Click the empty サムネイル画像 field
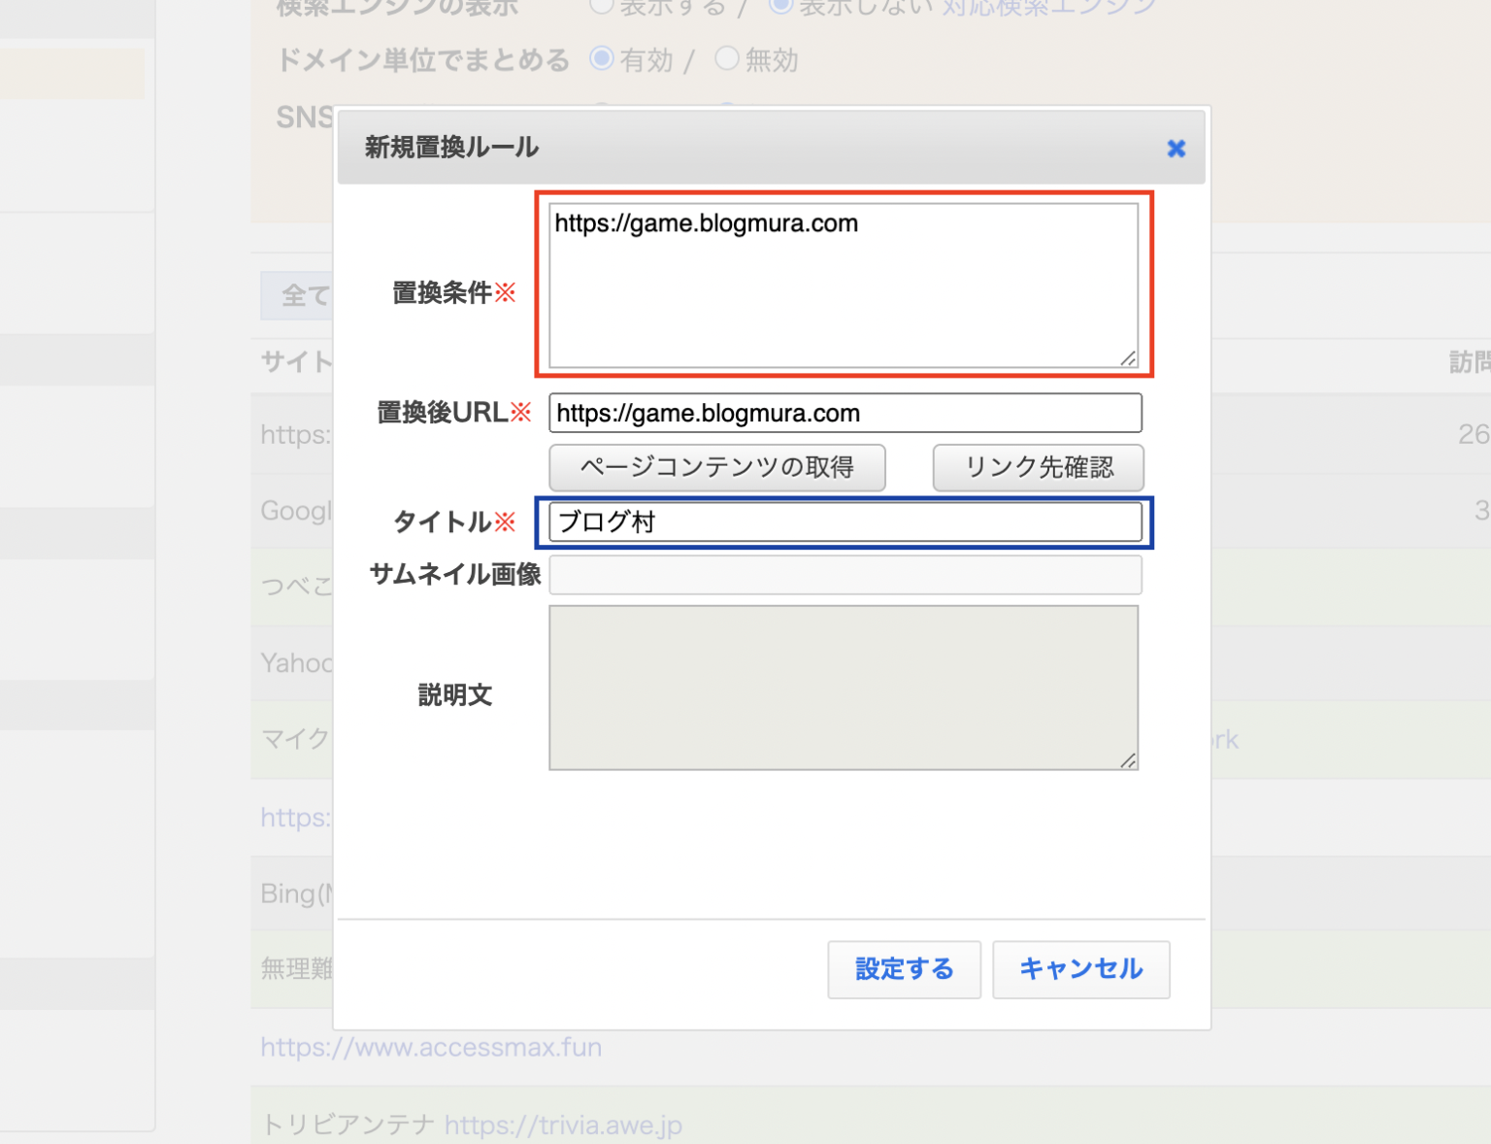This screenshot has width=1491, height=1144. click(845, 575)
